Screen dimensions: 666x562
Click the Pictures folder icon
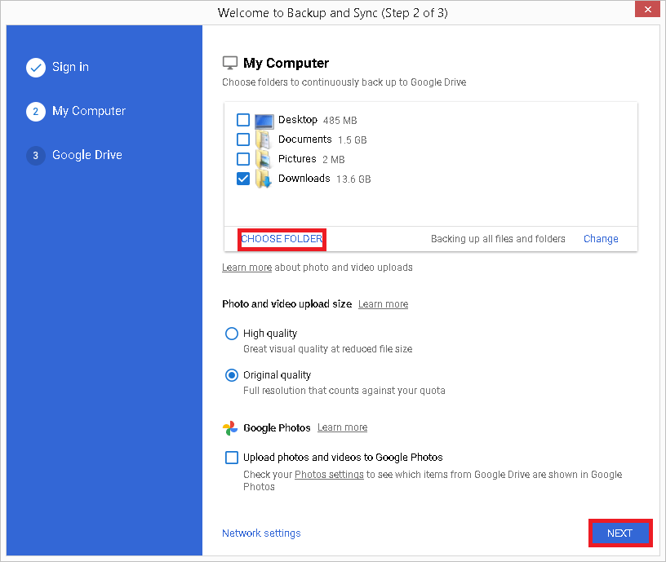coord(263,159)
